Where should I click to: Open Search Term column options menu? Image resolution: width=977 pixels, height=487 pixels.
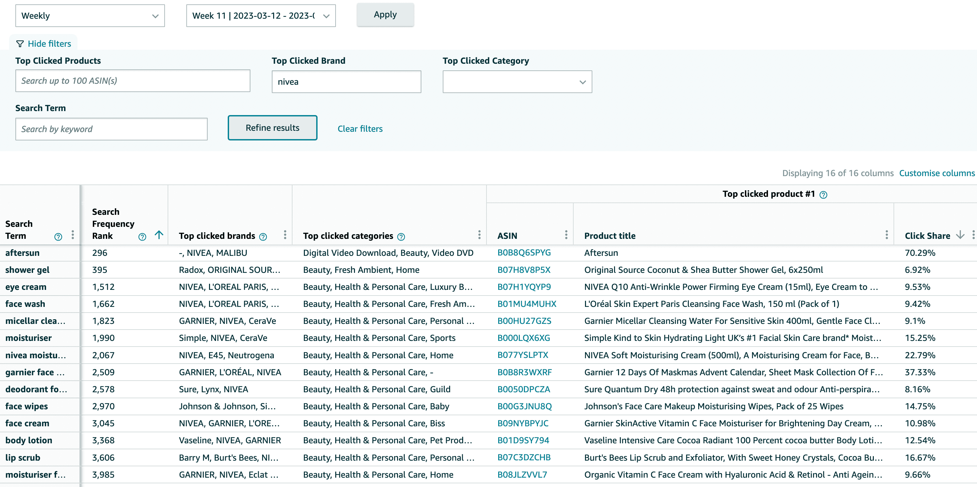(x=72, y=235)
